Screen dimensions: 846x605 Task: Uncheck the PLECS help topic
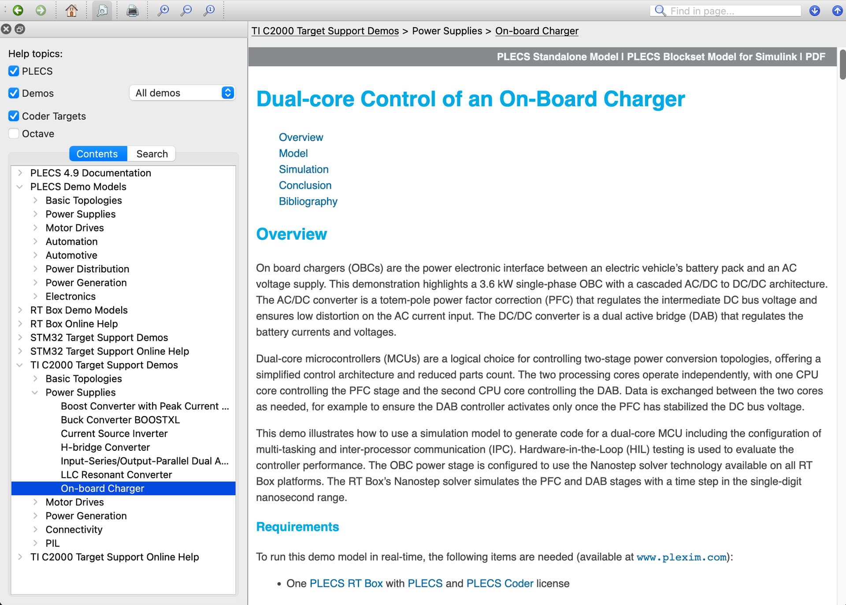click(14, 71)
